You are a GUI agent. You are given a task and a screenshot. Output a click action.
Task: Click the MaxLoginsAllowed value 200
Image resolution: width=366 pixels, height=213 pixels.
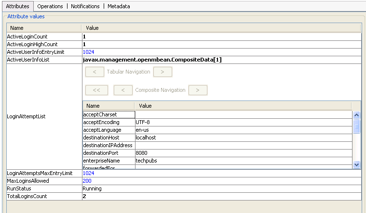87,181
